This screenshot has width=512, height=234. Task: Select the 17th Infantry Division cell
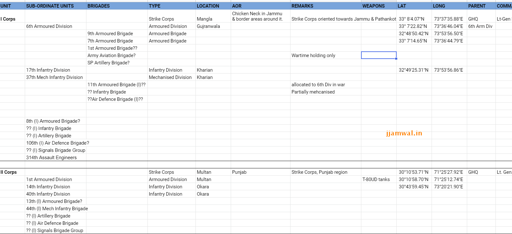coord(56,70)
